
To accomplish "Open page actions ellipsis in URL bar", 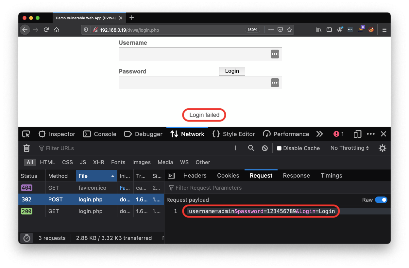I will pos(271,30).
